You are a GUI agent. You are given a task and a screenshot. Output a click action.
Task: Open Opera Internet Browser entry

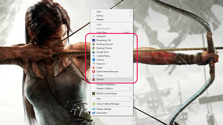112,72
